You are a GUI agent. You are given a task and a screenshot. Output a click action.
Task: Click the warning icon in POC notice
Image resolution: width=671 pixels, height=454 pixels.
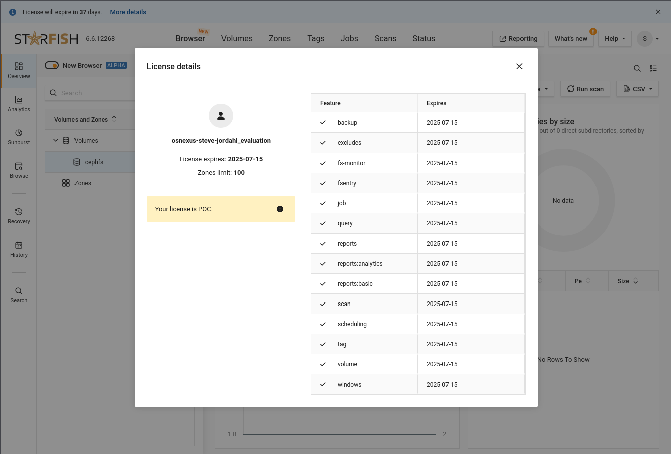(x=280, y=209)
